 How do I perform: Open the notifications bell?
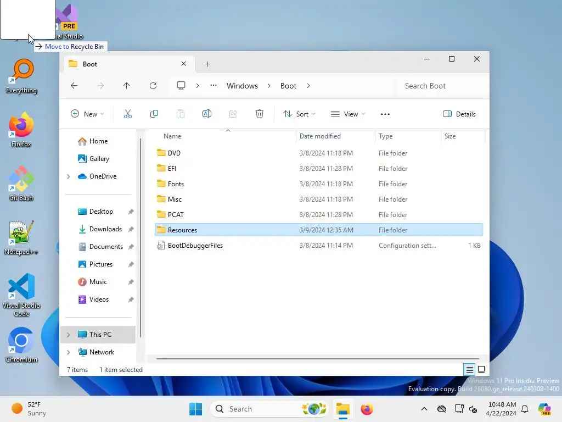pos(525,409)
